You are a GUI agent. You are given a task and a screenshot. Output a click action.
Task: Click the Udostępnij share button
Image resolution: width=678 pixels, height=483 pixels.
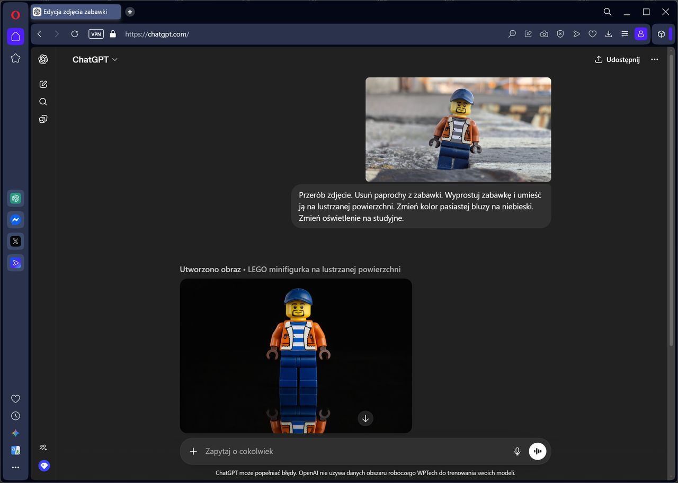(x=617, y=60)
